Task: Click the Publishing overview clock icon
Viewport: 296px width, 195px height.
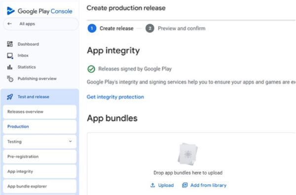Action: pyautogui.click(x=10, y=79)
